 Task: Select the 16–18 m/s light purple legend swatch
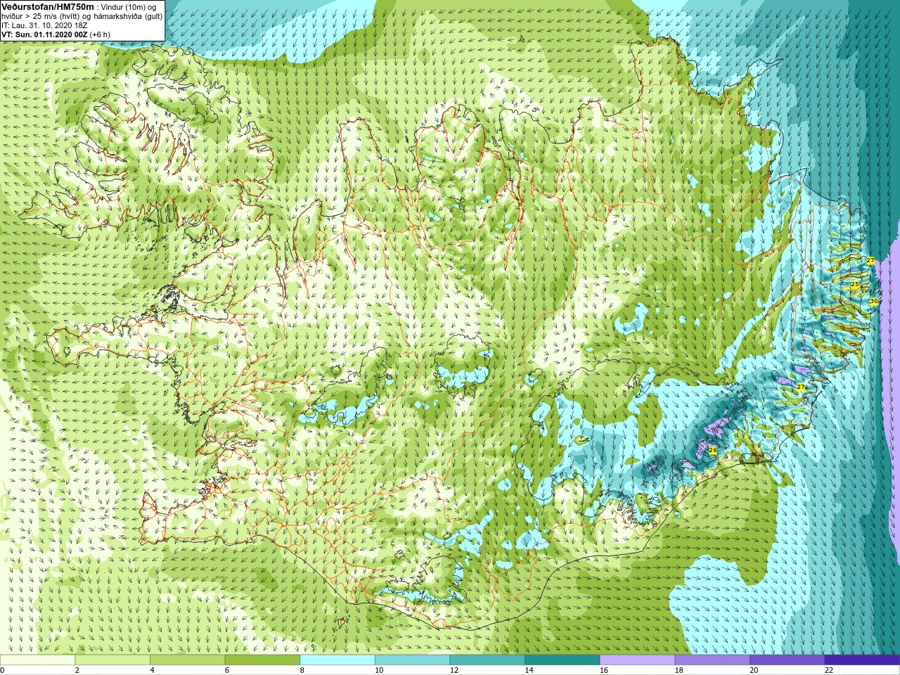(638, 660)
